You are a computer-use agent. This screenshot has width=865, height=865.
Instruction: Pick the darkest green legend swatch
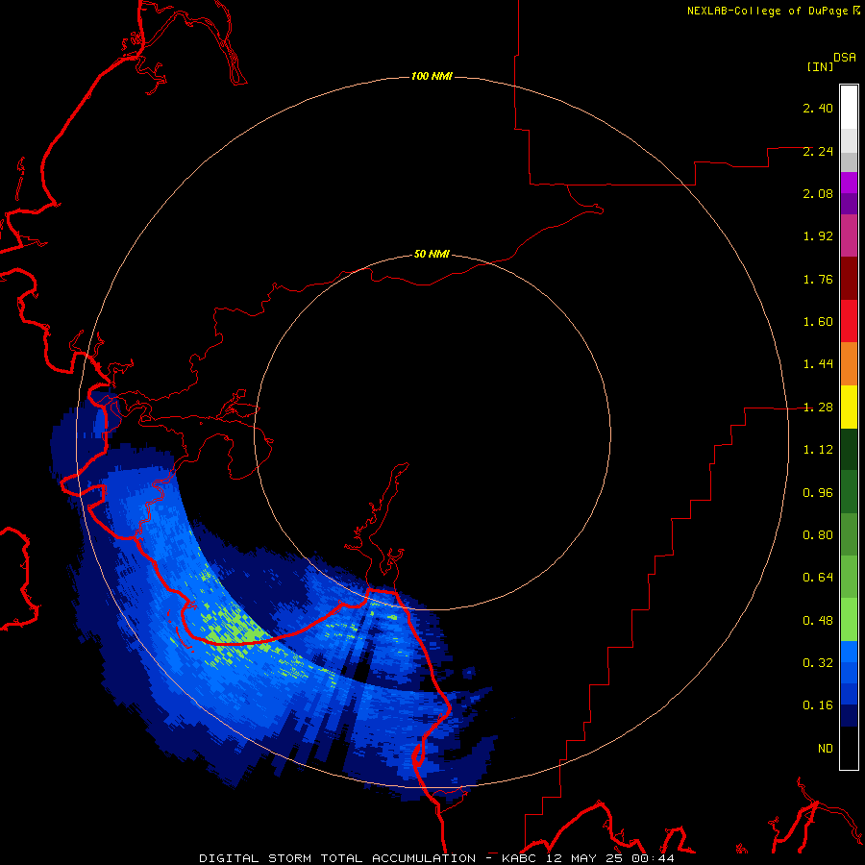click(849, 450)
